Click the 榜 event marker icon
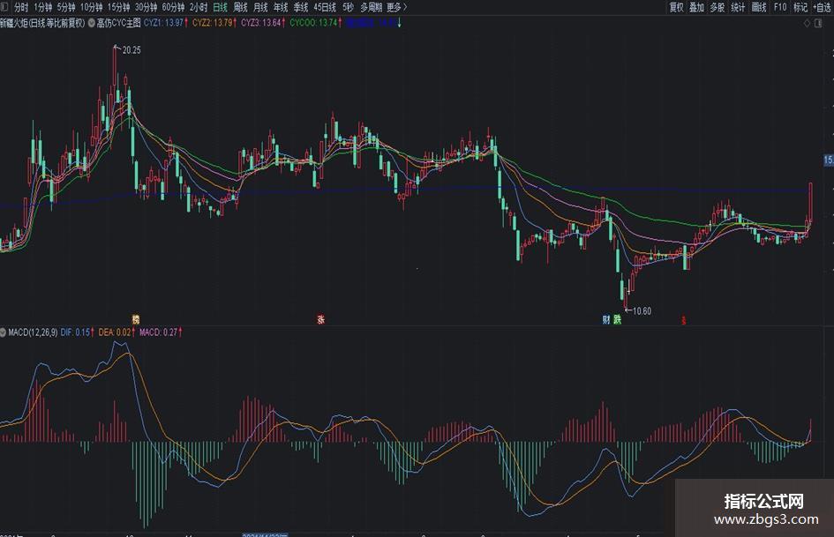 (136, 319)
